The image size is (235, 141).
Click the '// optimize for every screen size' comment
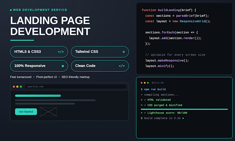175,55
